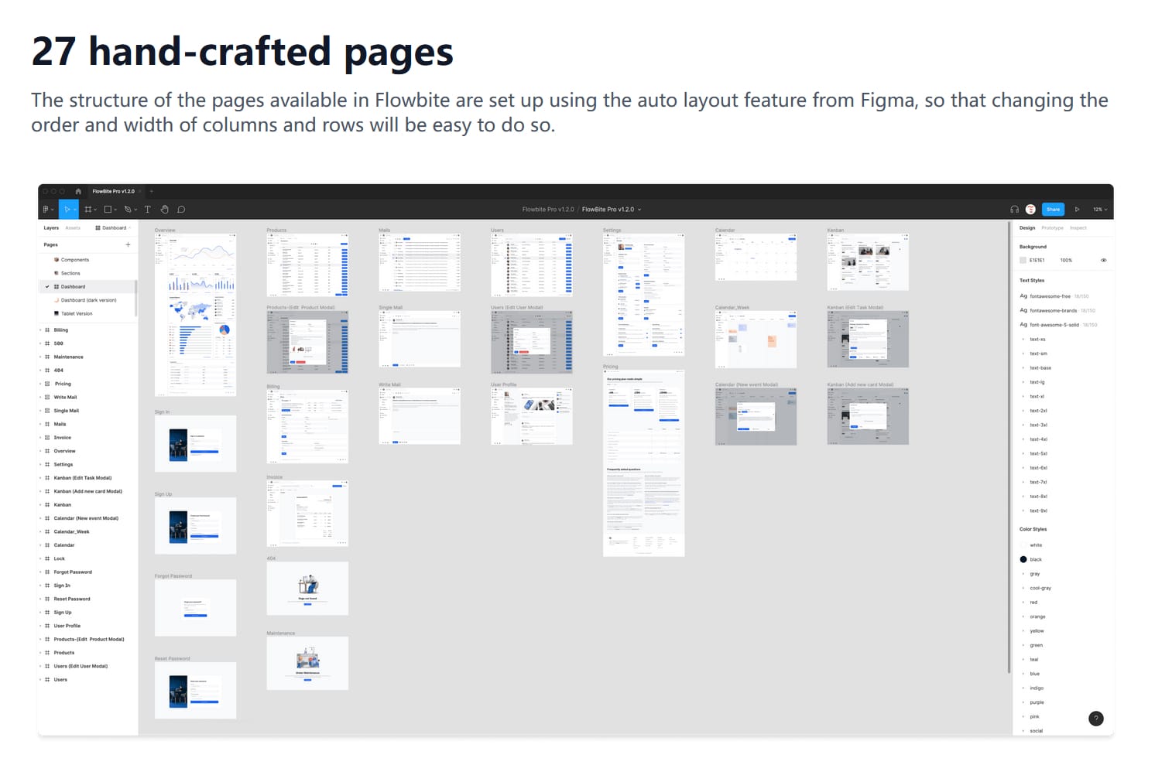Viewport: 1155px width, 782px height.
Task: Switch to the Assets tab
Action: pos(73,228)
